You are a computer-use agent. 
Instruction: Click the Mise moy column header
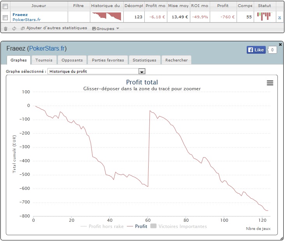[x=178, y=6]
